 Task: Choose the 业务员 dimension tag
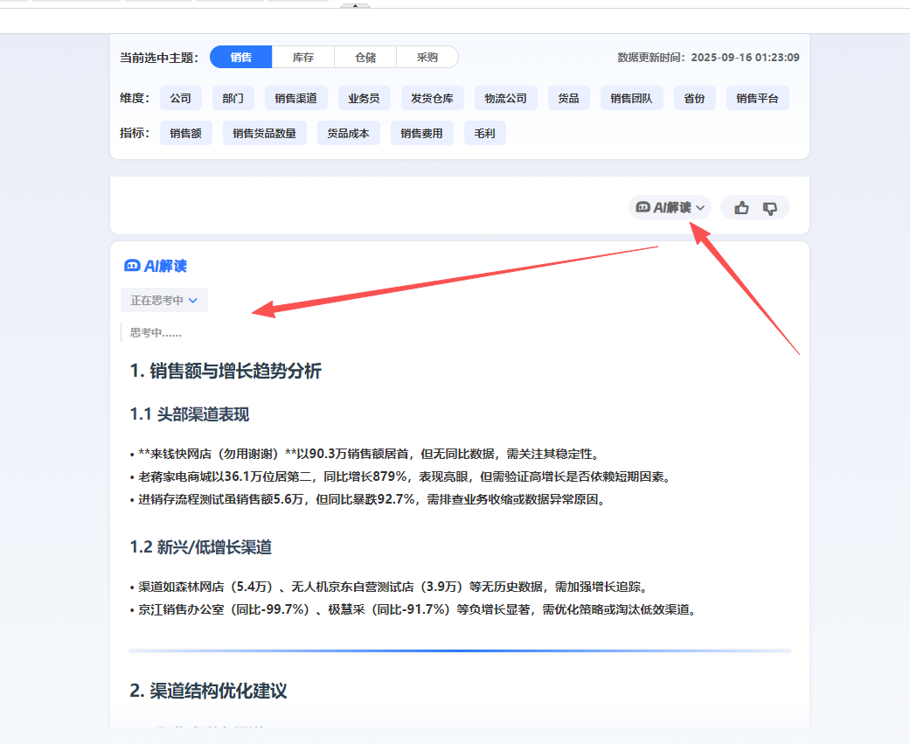point(364,98)
